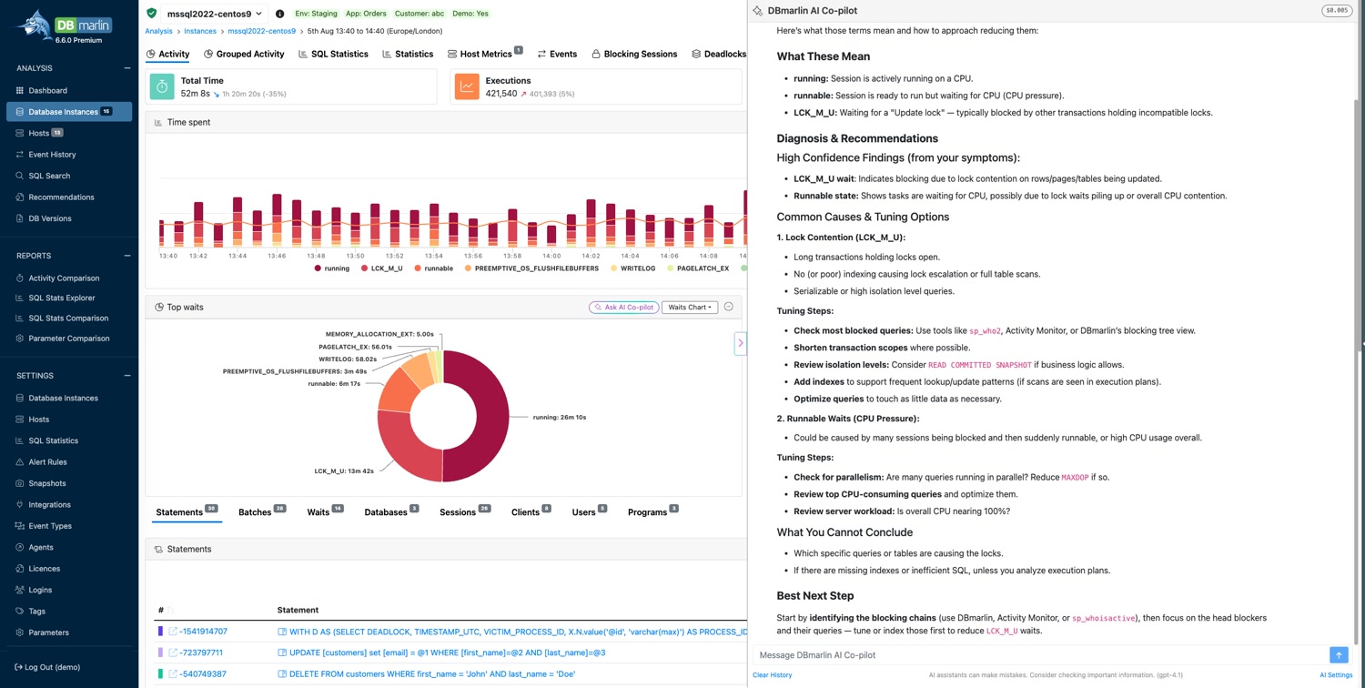
Task: Focus the Message DBmarlin AI Co-pilot input
Action: coord(1040,655)
